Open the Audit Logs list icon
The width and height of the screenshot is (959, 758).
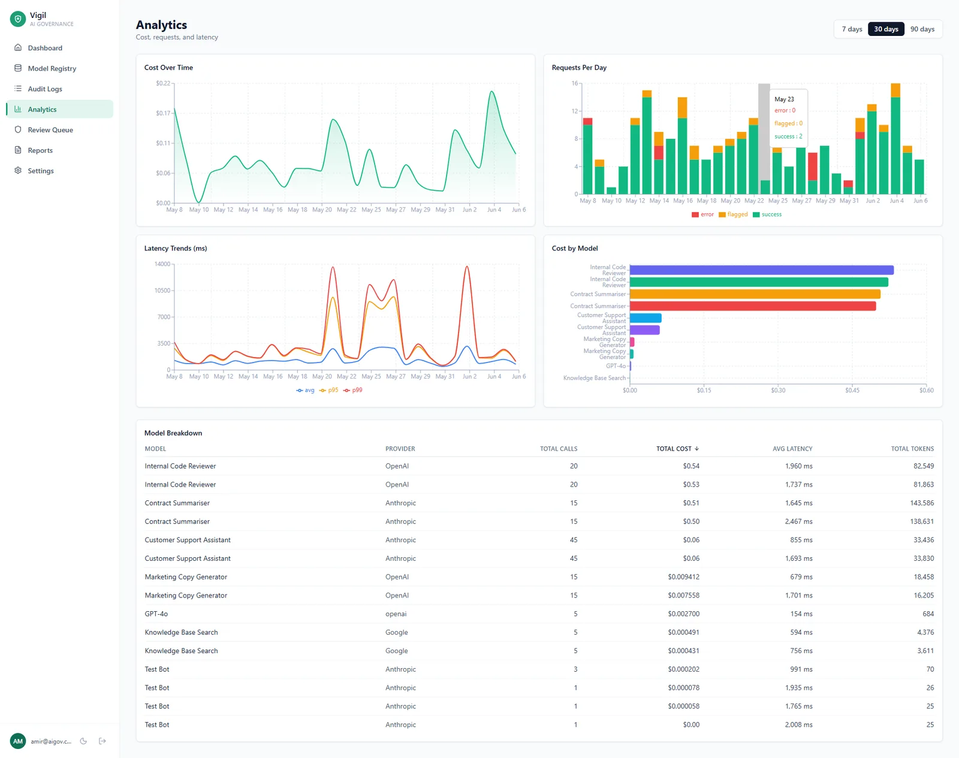coord(18,89)
